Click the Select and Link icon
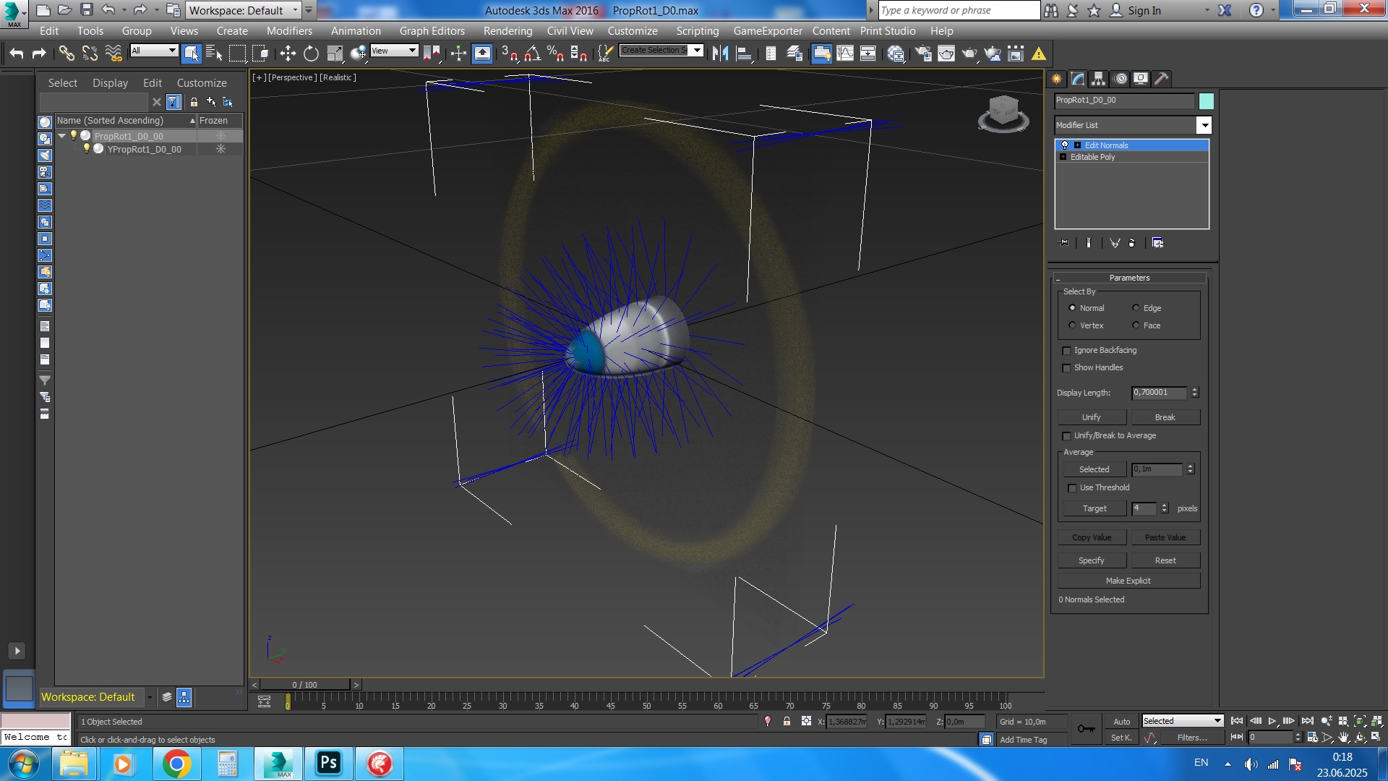Screen dimensions: 1388x781 pos(67,54)
